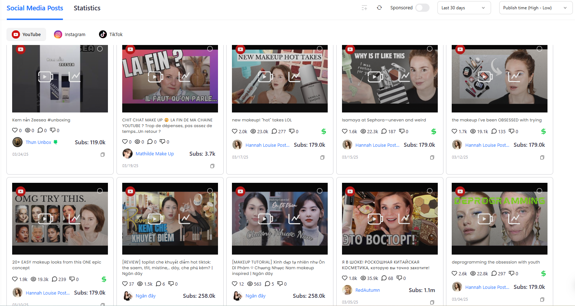Open analytics chart icon on DEPROGRAMMING thumbnail

514,219
